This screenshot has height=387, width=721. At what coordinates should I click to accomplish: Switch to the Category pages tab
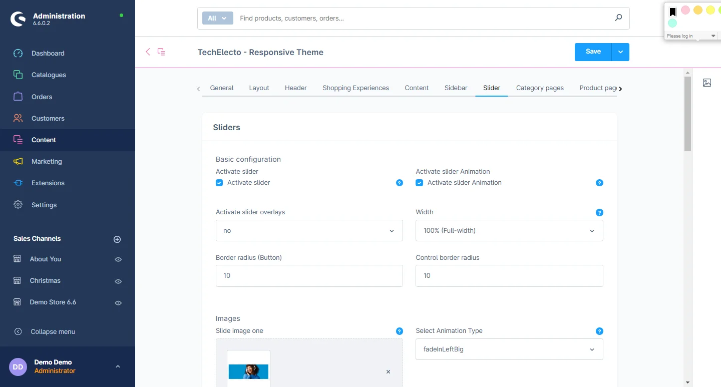[x=540, y=88]
